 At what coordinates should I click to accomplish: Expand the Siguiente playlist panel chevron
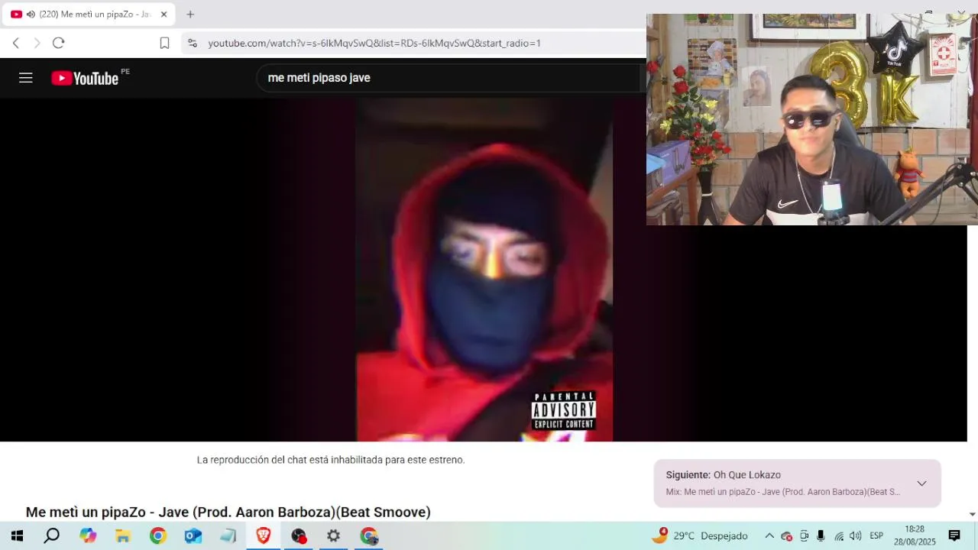(x=921, y=484)
